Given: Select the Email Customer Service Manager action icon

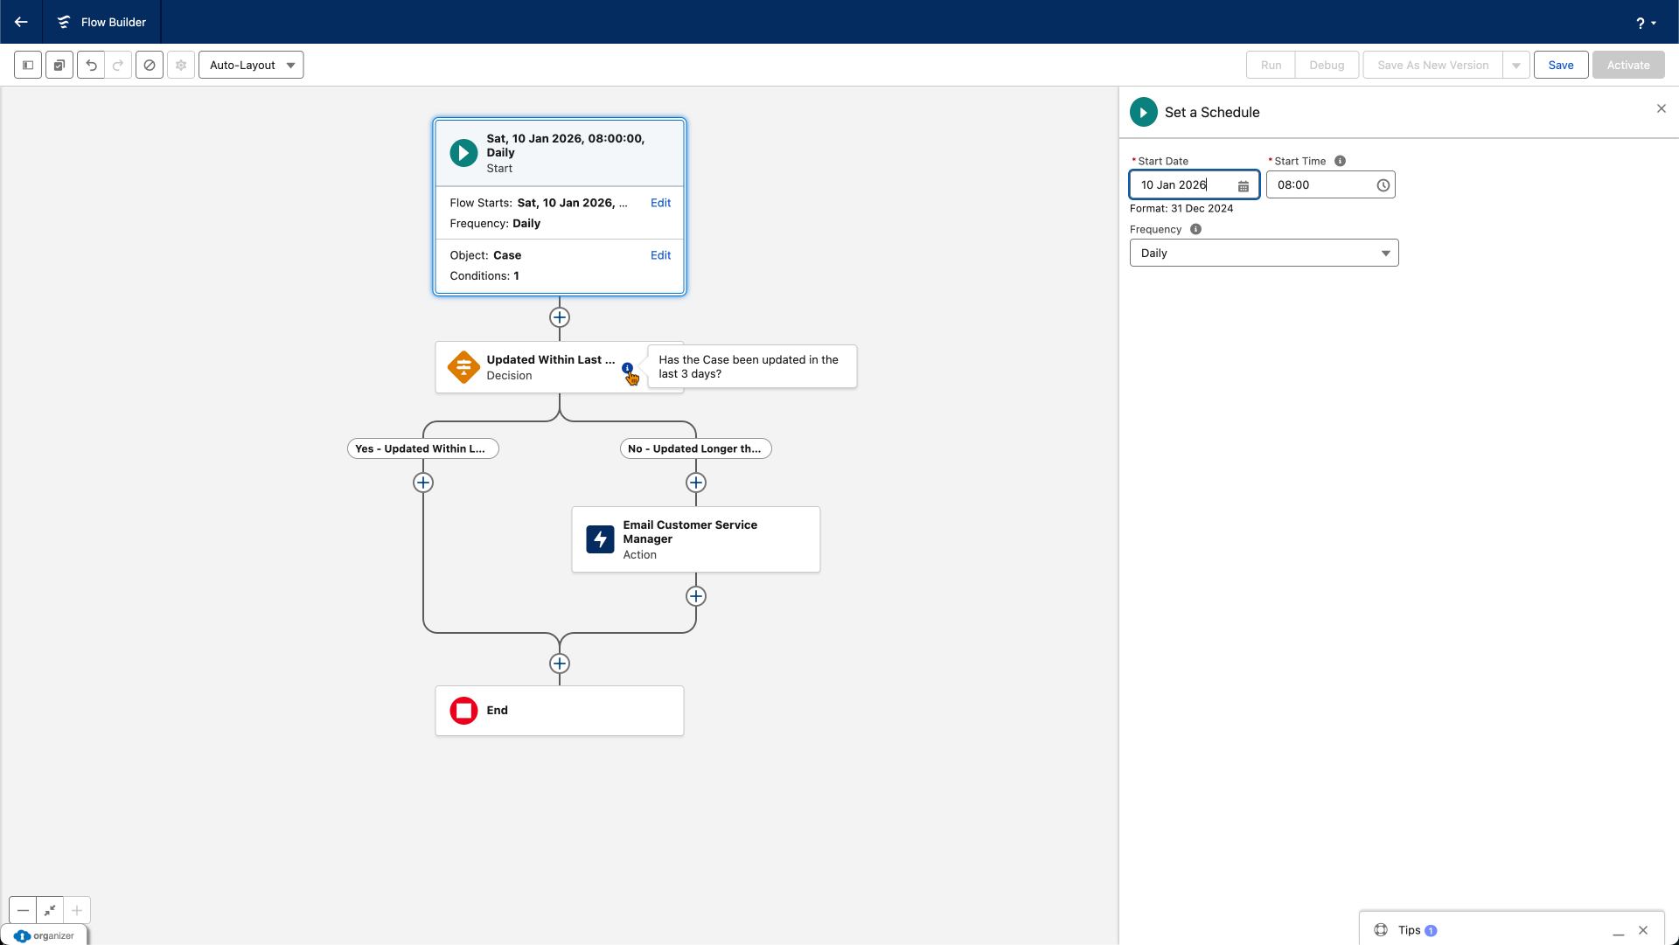Looking at the screenshot, I should coord(600,539).
